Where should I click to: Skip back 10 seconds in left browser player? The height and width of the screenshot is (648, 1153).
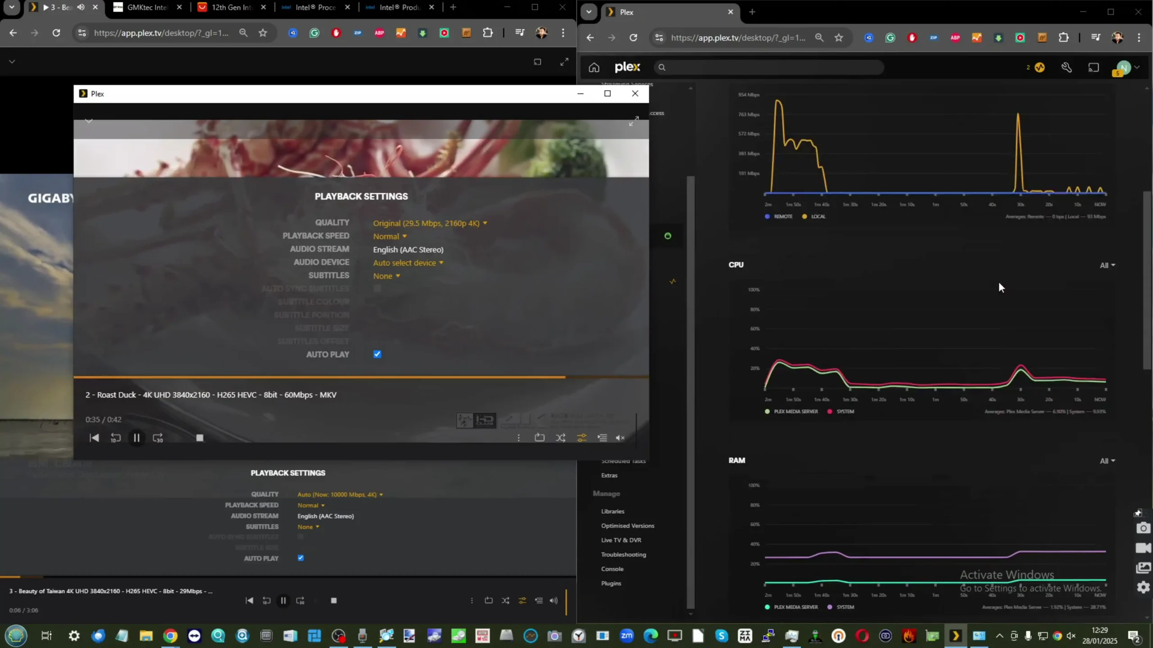pos(267,600)
